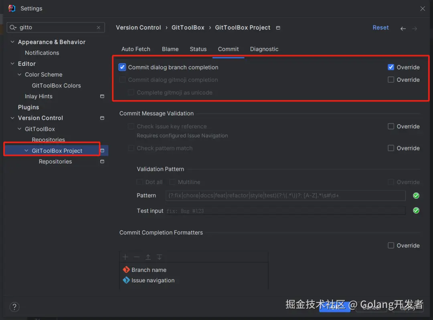
Task: Enable Override for gitmoji completion
Action: [x=391, y=80]
